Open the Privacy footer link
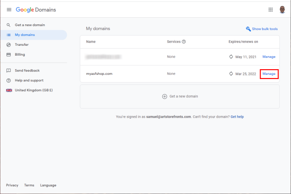The height and width of the screenshot is (194, 291). tap(12, 185)
